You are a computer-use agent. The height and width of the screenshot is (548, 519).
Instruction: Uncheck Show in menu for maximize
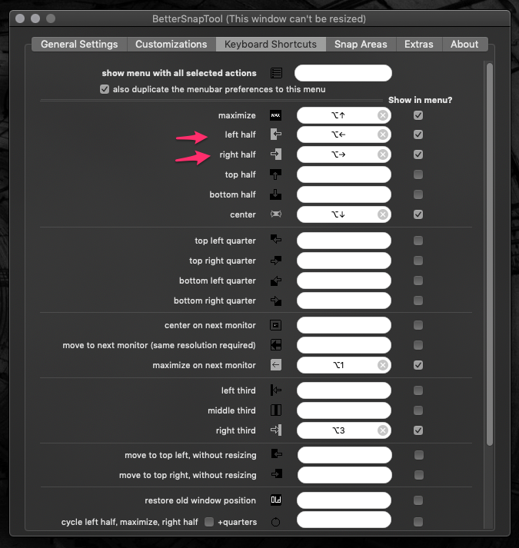pyautogui.click(x=418, y=115)
